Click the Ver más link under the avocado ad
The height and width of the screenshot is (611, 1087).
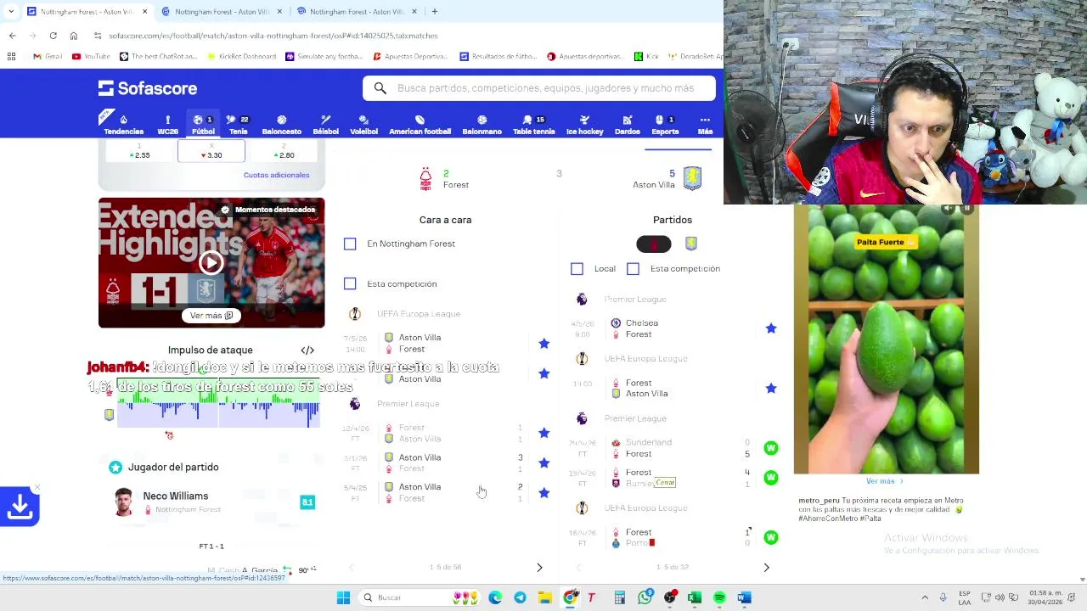[884, 481]
